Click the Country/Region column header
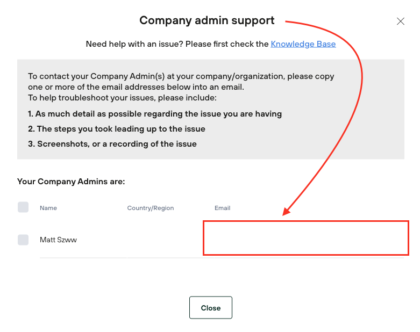The image size is (420, 332). [151, 208]
